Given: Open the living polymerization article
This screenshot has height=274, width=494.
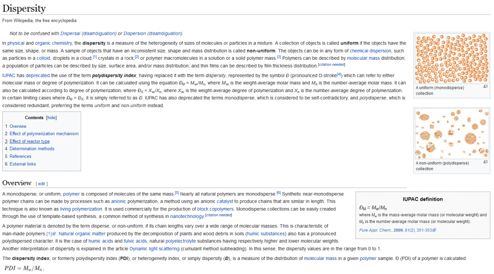Looking at the screenshot, I should click(81, 209).
